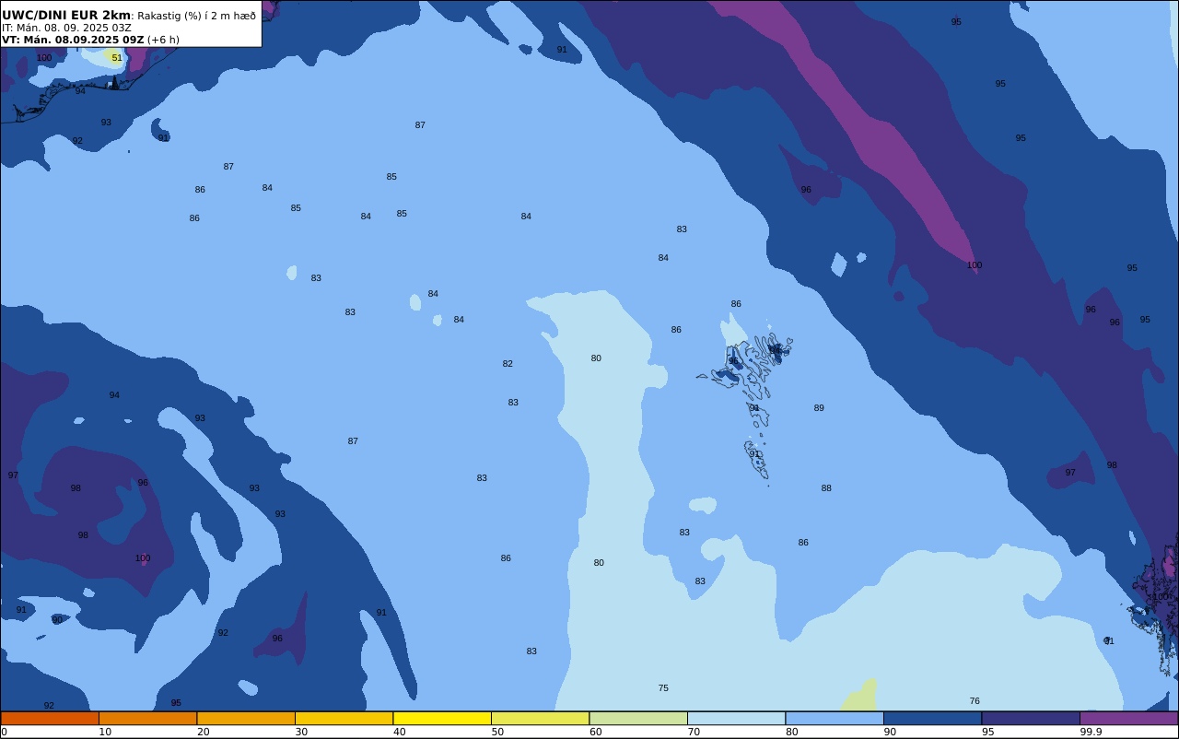Click the '(+6 h)' forecast offset text
Viewport: 1179px width, 739px height.
tap(163, 40)
